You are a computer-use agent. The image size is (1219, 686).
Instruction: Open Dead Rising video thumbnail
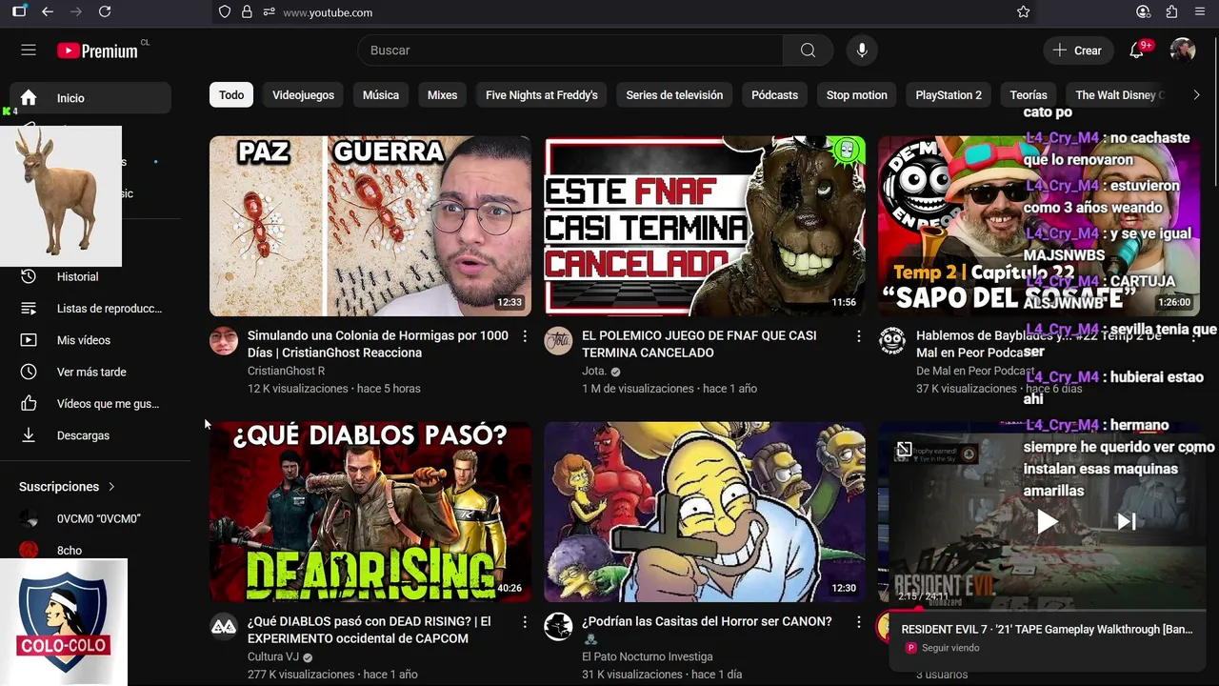(x=370, y=512)
